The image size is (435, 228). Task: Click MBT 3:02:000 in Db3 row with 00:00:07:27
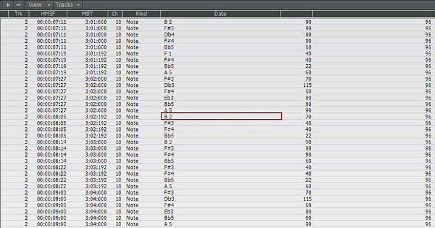tap(96, 85)
